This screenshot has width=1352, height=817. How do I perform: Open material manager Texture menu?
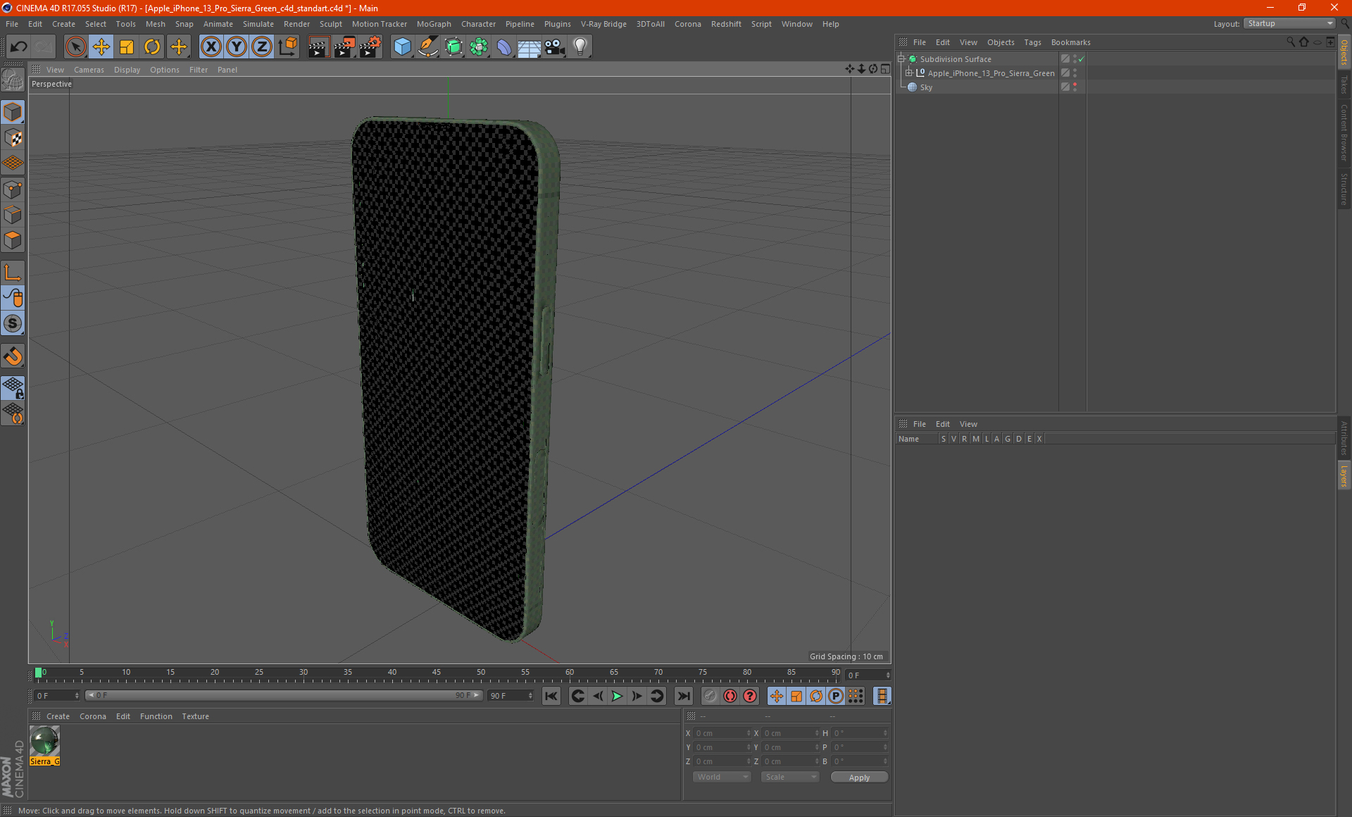click(196, 716)
